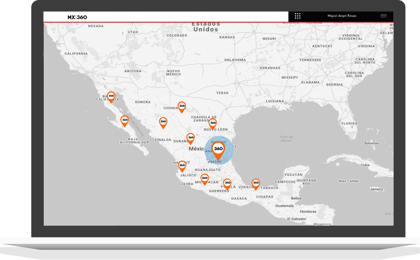Viewport: 420px width, 260px height.
Task: Click the Guatemala label on the map
Action: pyautogui.click(x=284, y=206)
